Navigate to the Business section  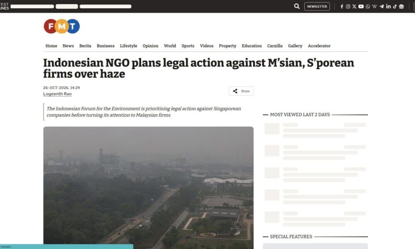[105, 46]
